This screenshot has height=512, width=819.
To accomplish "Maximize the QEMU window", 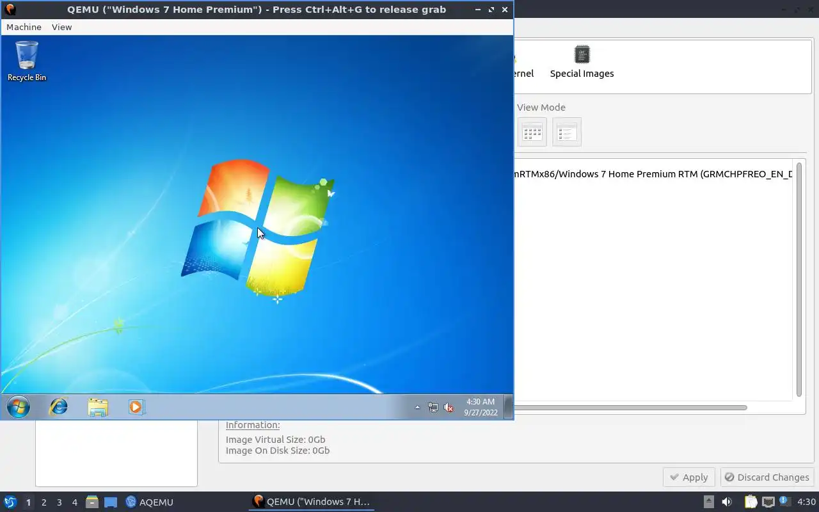I will click(491, 10).
